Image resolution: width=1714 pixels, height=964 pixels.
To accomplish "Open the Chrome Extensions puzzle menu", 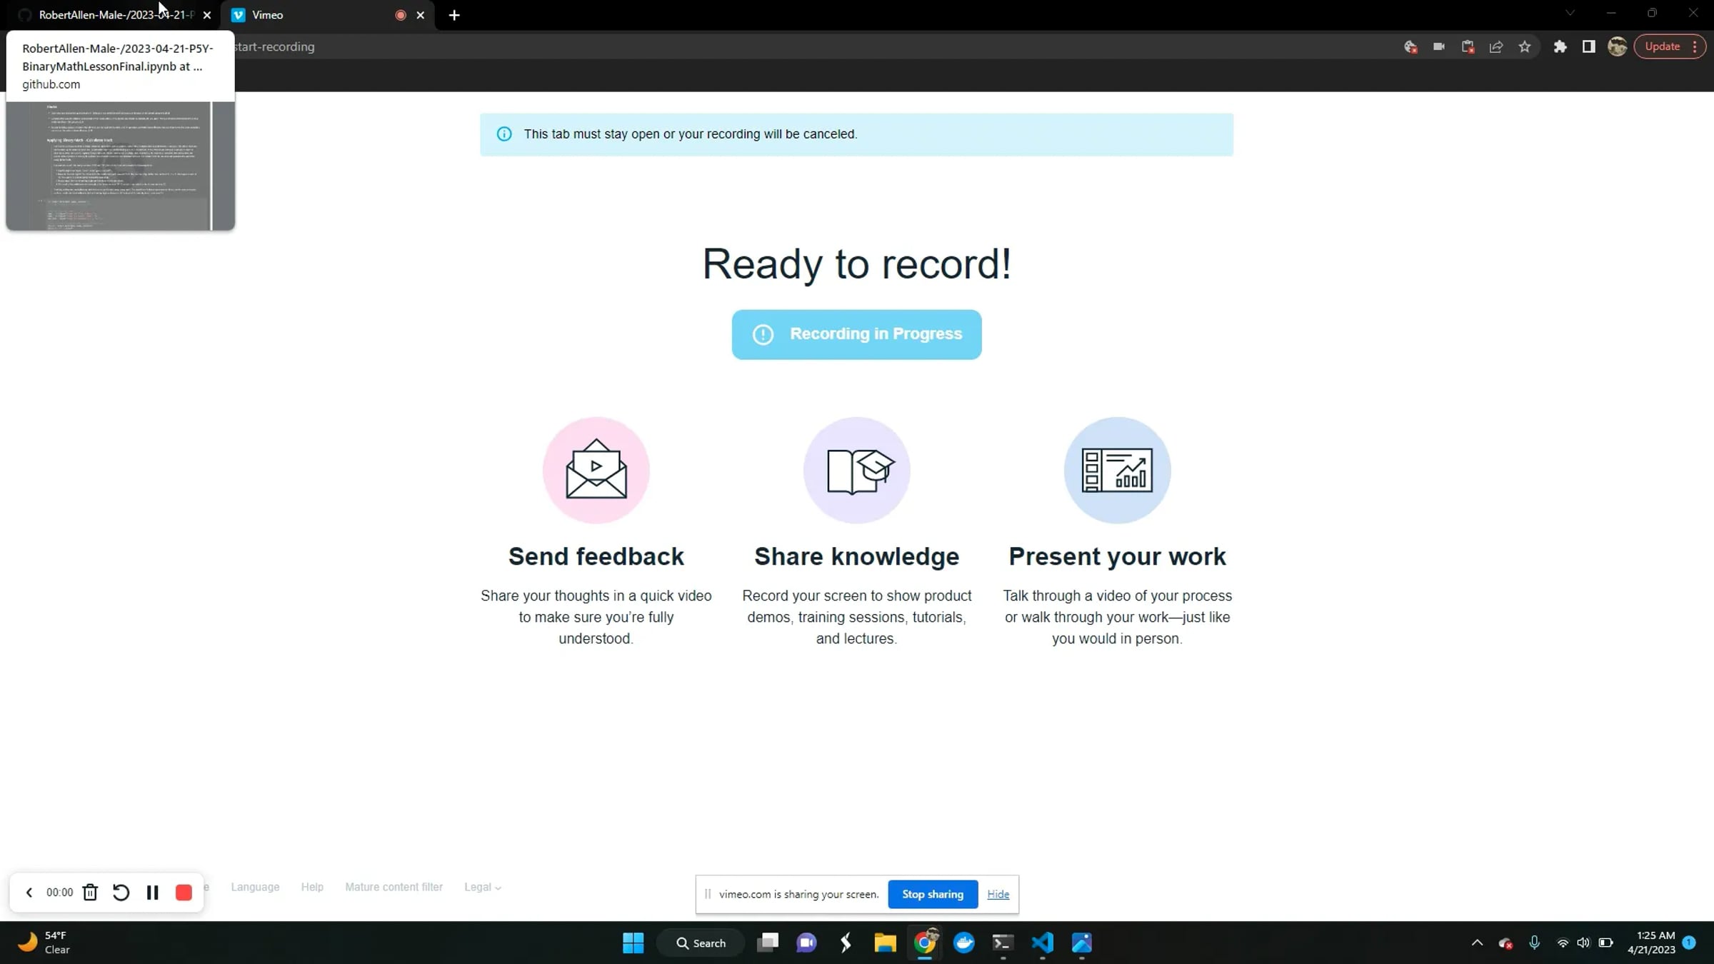I will [1560, 47].
